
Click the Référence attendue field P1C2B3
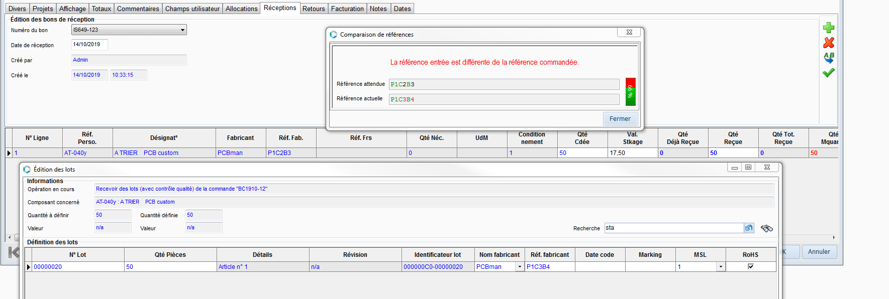pos(504,84)
